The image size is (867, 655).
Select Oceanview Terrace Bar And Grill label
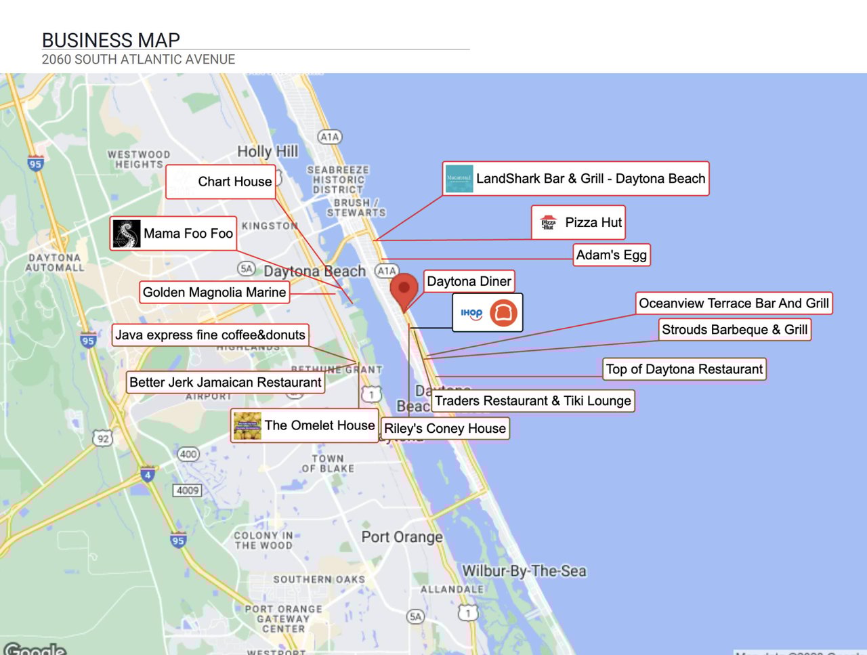[734, 303]
